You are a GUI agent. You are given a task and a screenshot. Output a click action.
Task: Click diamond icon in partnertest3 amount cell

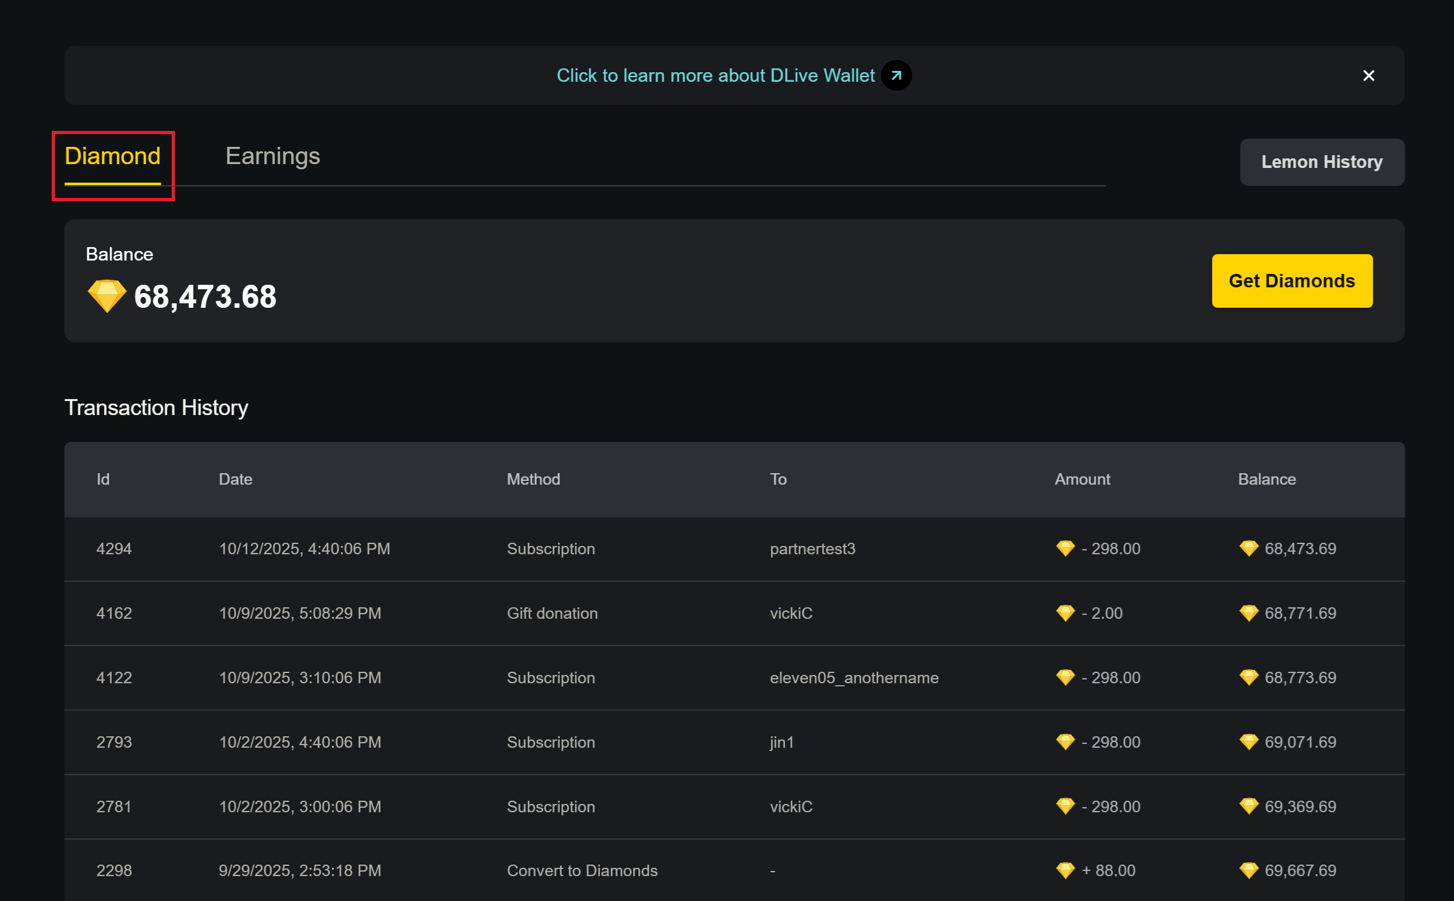tap(1065, 549)
